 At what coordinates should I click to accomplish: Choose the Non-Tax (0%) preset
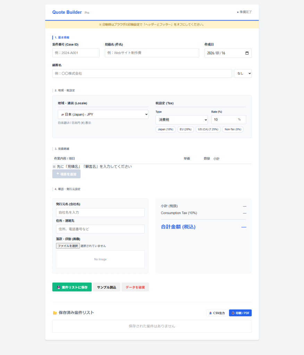233,129
